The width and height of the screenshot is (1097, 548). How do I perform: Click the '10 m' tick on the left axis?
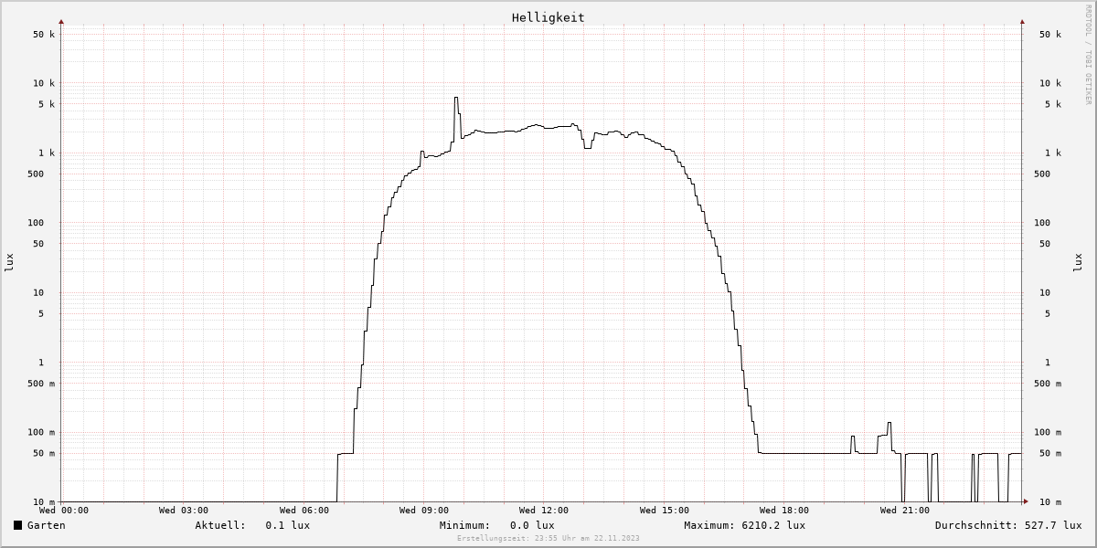(44, 502)
